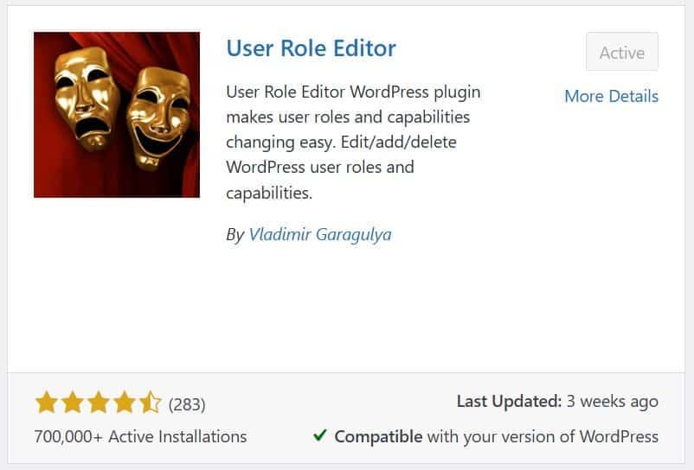694x470 pixels.
Task: Click the (283) ratings count
Action: pos(187,404)
